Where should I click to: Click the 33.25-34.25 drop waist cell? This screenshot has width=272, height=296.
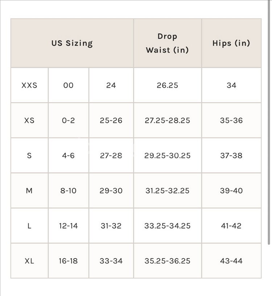(x=167, y=226)
